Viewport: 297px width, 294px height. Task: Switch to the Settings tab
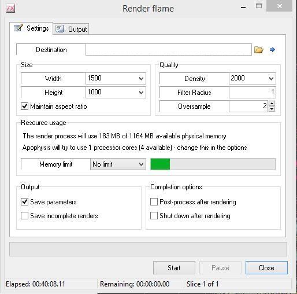pyautogui.click(x=31, y=28)
